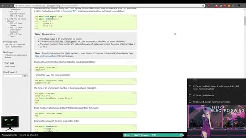Open the Chrome three-dot menu
246x138 pixels.
243,6
